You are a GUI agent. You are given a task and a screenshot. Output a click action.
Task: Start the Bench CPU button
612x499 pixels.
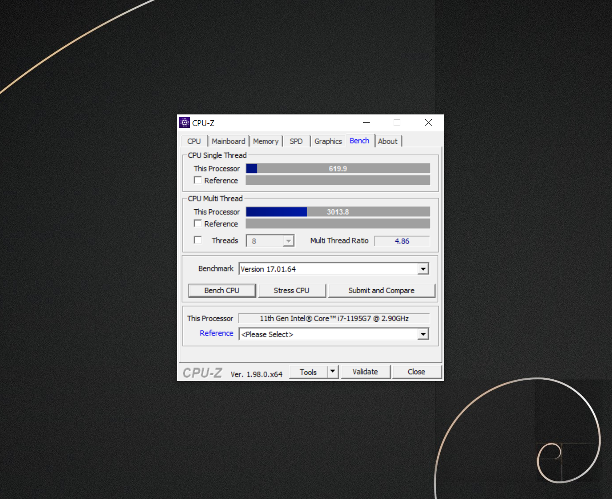click(x=222, y=291)
